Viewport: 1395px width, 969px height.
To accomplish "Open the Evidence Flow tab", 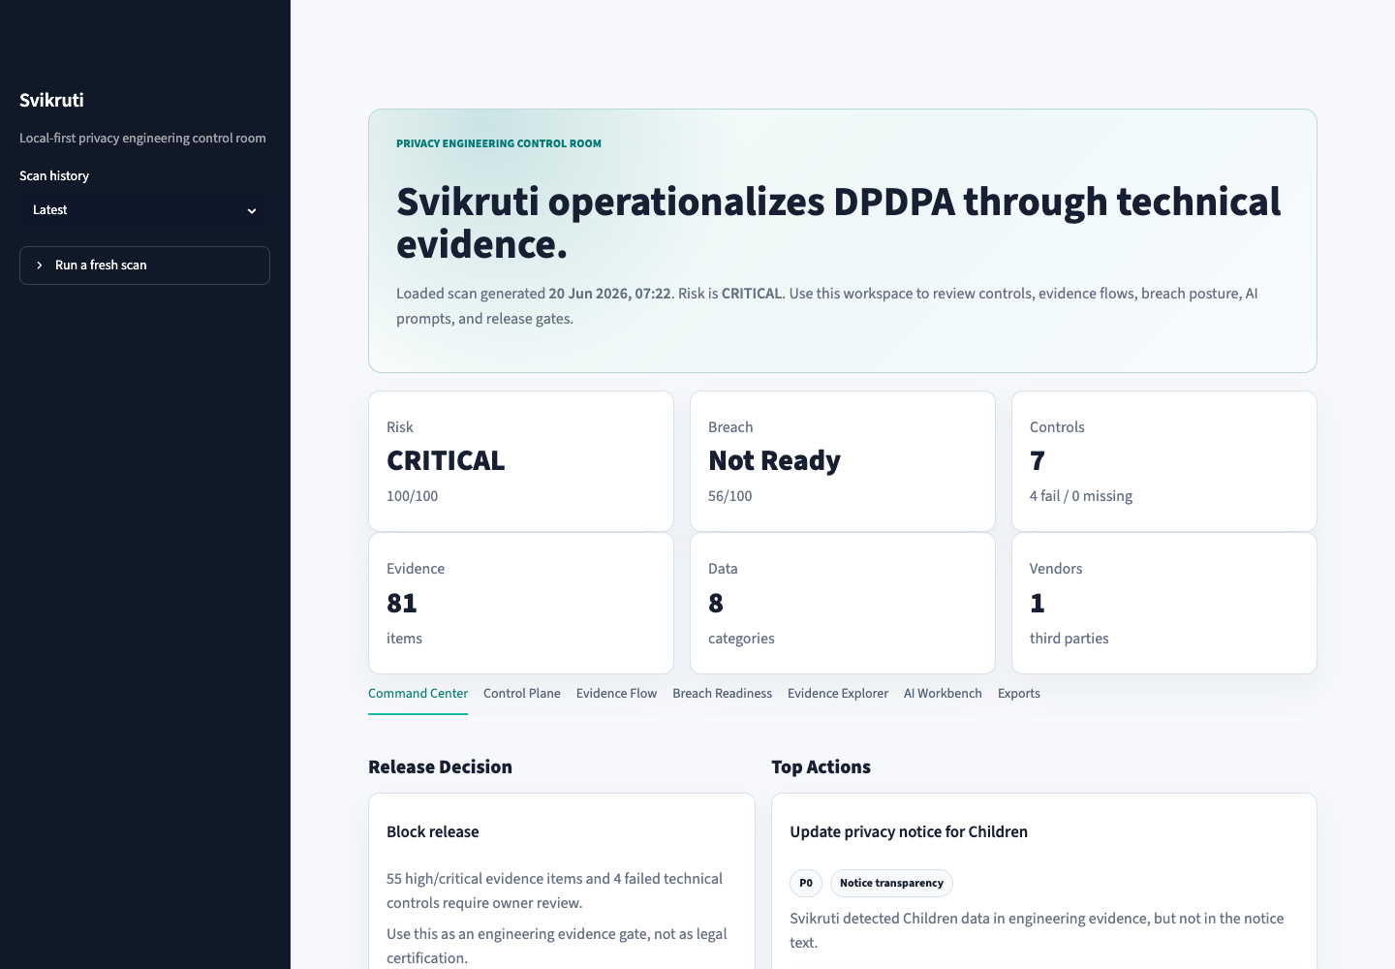I will point(616,694).
